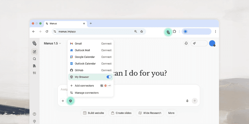Image resolution: width=249 pixels, height=124 pixels.
Task: Open the library icon in sidebar
Action: (x=34, y=66)
